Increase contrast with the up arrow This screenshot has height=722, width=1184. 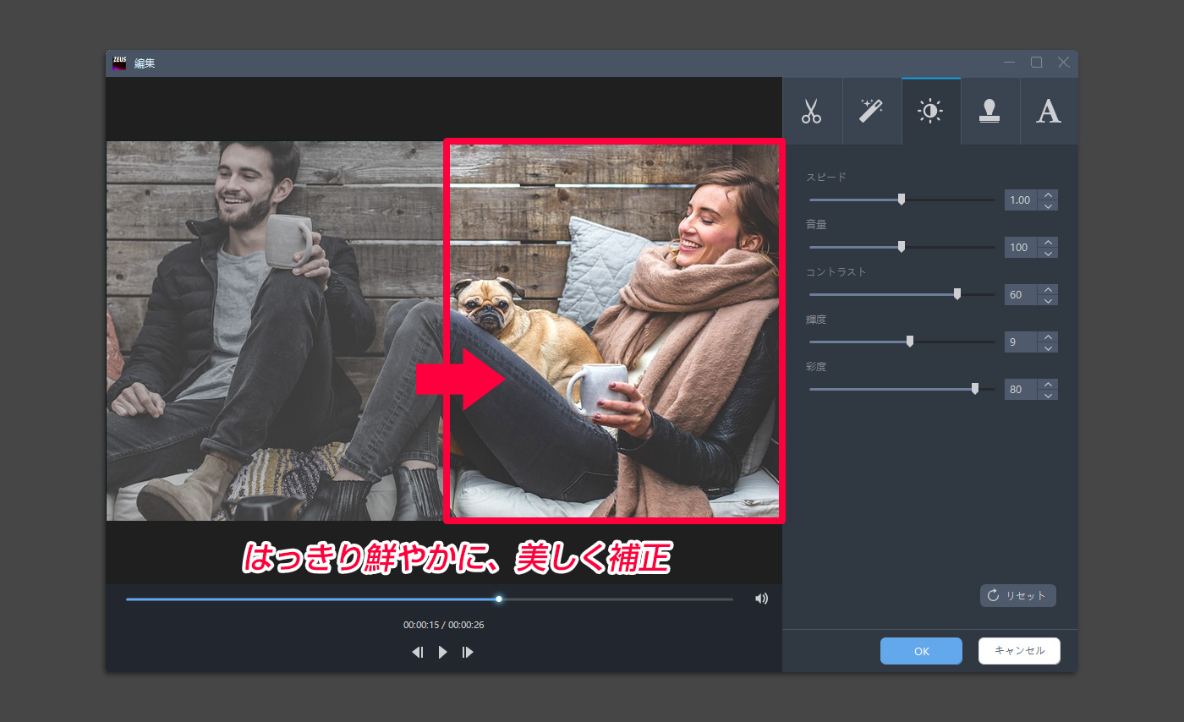[1049, 290]
